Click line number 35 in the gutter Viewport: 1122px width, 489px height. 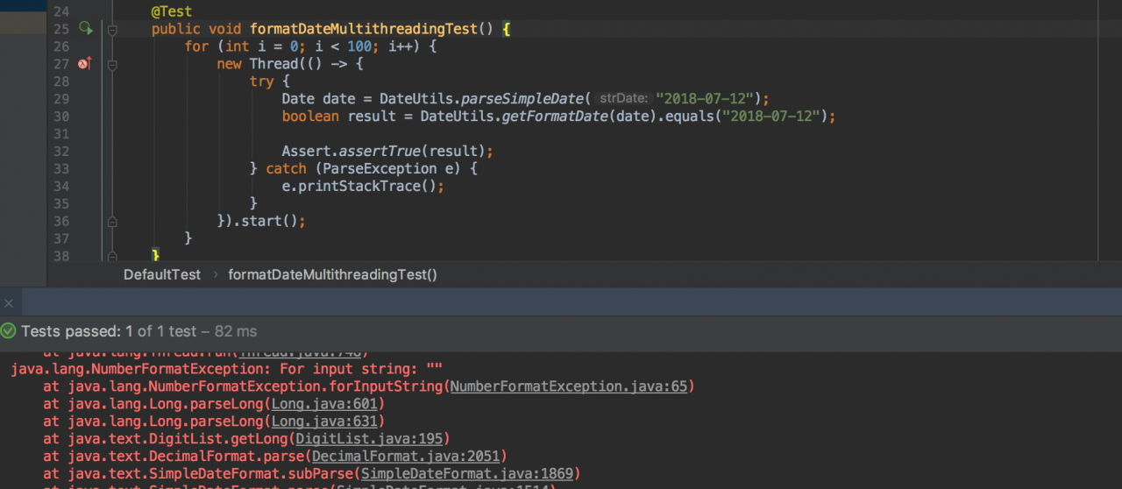(60, 203)
